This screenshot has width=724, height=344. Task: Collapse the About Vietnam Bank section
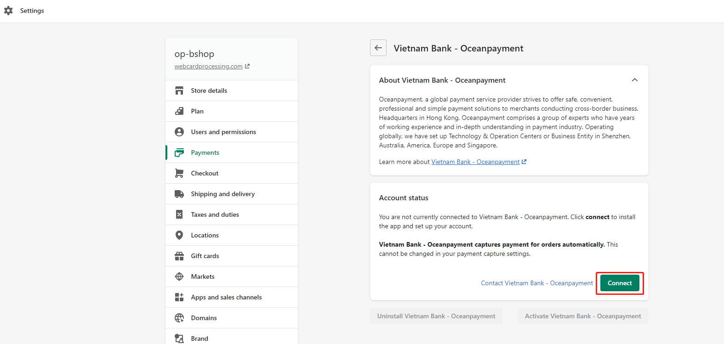(634, 80)
